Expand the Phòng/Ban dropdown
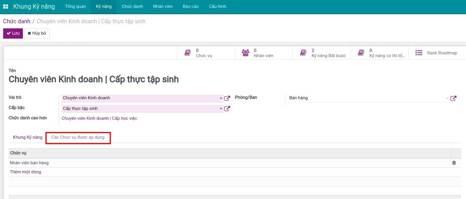Viewport: 466px width, 199px height. tap(447, 98)
